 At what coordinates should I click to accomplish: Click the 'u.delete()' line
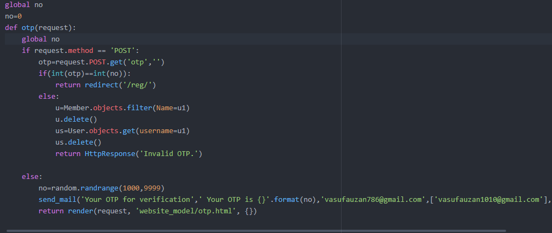coord(76,120)
